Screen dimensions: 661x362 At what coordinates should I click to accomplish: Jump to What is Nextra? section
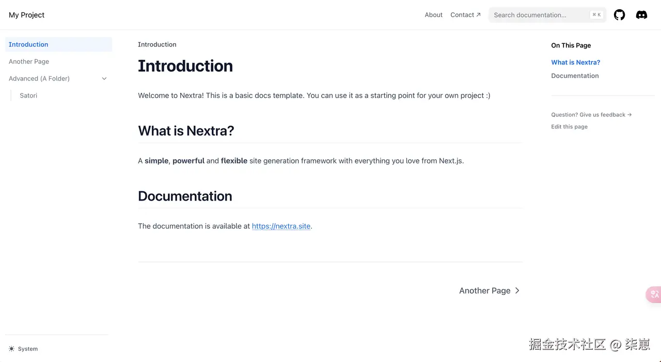point(575,62)
